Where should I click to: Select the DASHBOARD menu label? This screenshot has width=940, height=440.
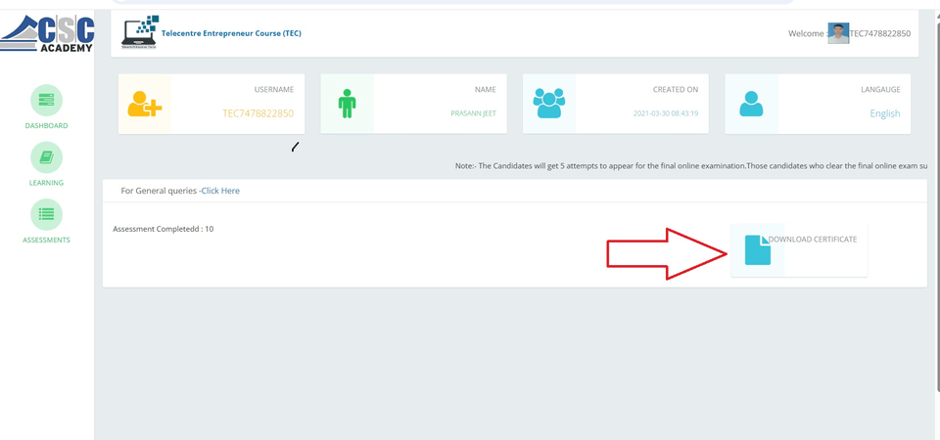(46, 126)
